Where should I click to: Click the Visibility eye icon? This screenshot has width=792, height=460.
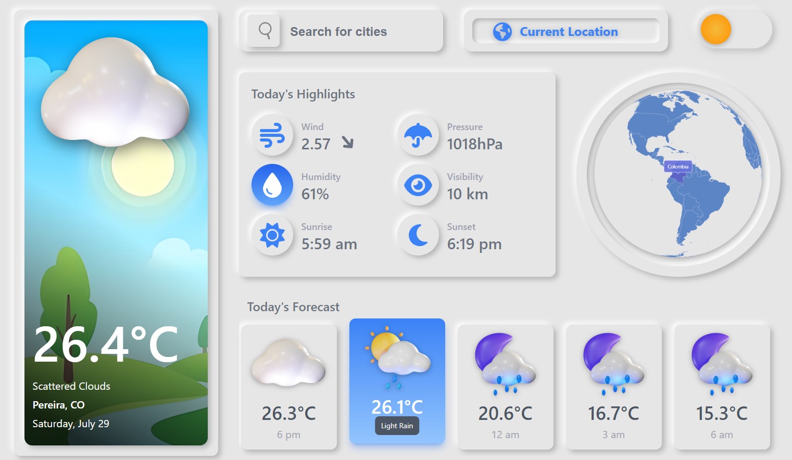[x=418, y=185]
